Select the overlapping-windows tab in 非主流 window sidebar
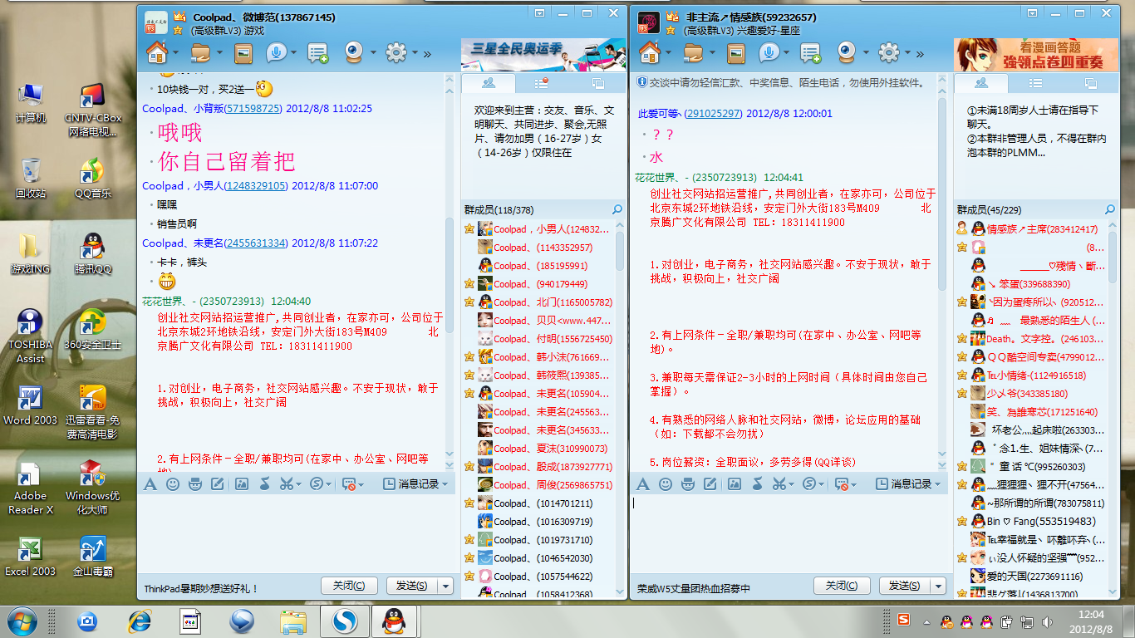This screenshot has height=638, width=1135. [1090, 83]
